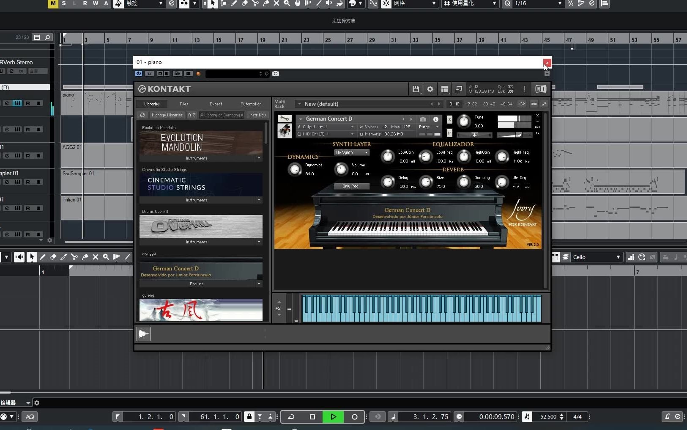
Task: Click the Native Instruments NI logo
Action: [541, 89]
